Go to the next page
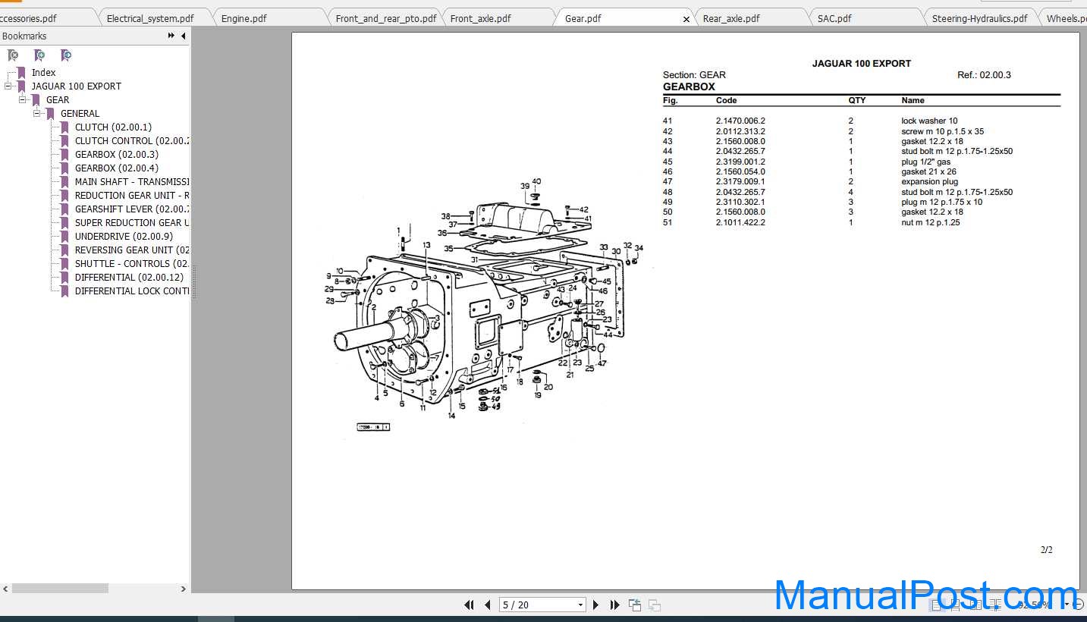The width and height of the screenshot is (1087, 622). [x=596, y=605]
